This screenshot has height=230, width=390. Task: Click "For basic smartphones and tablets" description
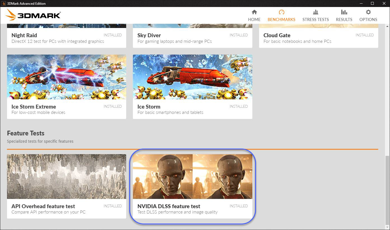pyautogui.click(x=170, y=112)
